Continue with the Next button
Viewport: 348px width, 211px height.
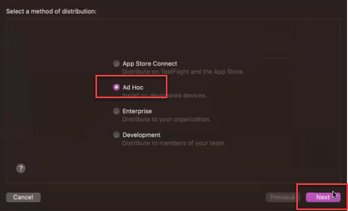(x=323, y=197)
